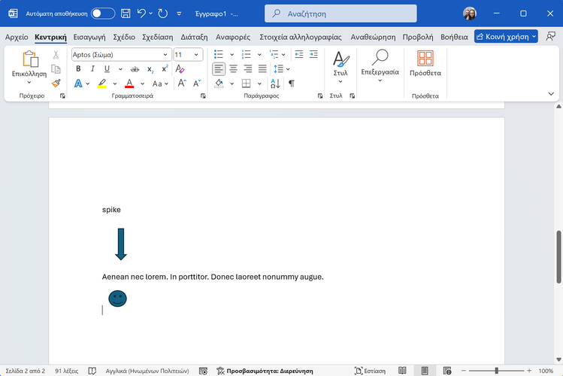Increase the paragraph indent
The width and height of the screenshot is (563, 376).
click(x=313, y=54)
